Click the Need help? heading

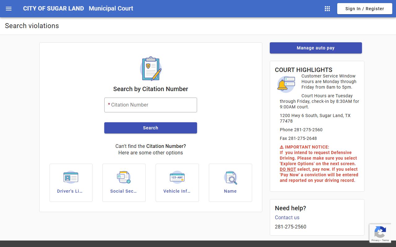pyautogui.click(x=291, y=208)
